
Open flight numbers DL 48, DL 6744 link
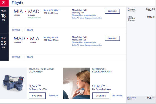pos(52,10)
